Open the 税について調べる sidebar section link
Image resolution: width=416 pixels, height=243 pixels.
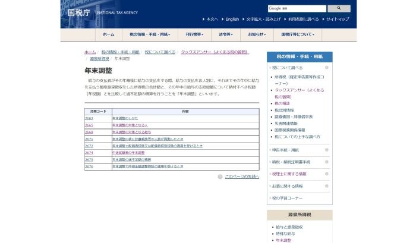pos(287,68)
